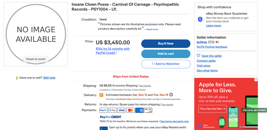Click the PayPal payment icon
The image size is (267, 130).
[x=103, y=110]
